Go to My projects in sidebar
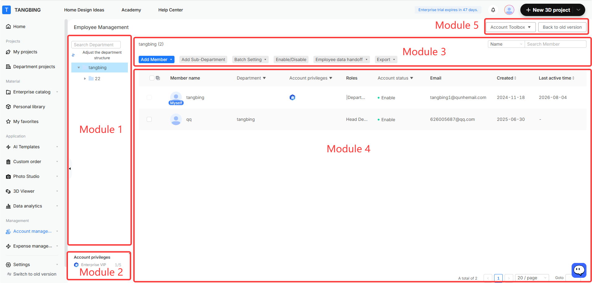This screenshot has height=283, width=592. point(25,52)
